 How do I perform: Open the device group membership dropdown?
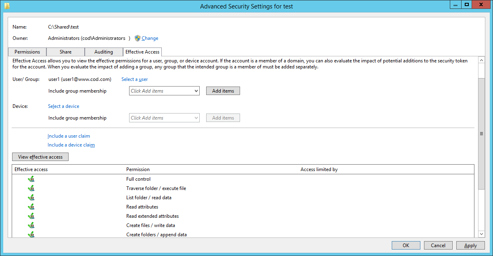tap(165, 118)
